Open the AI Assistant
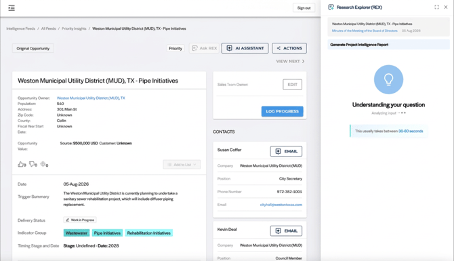 245,48
